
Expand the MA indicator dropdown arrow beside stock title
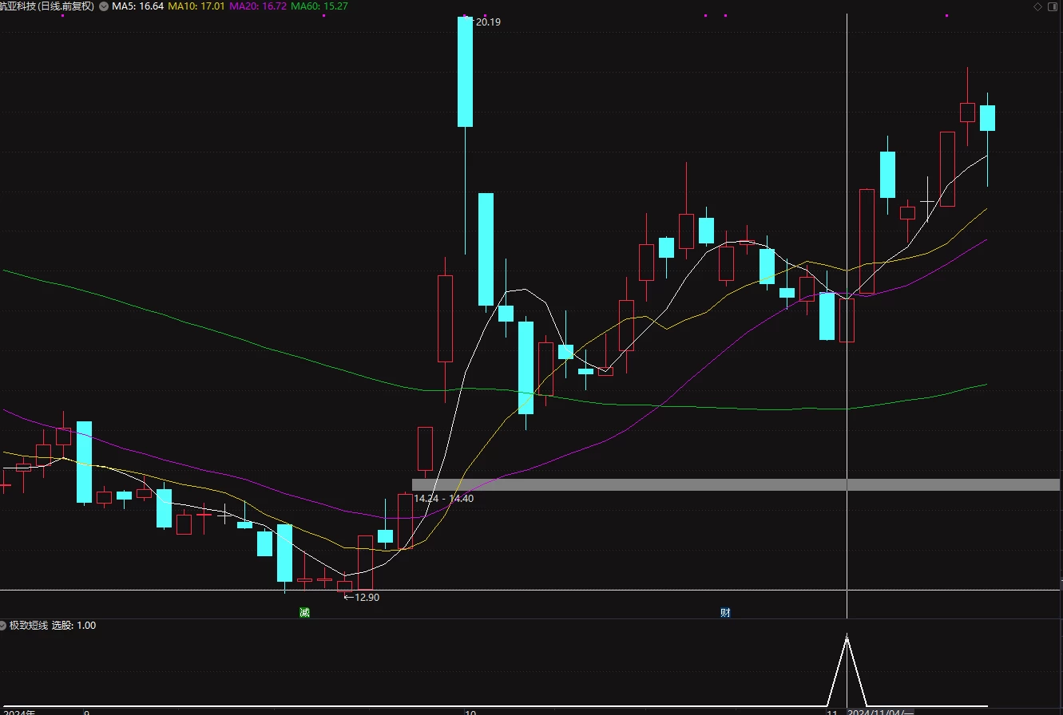tap(104, 6)
